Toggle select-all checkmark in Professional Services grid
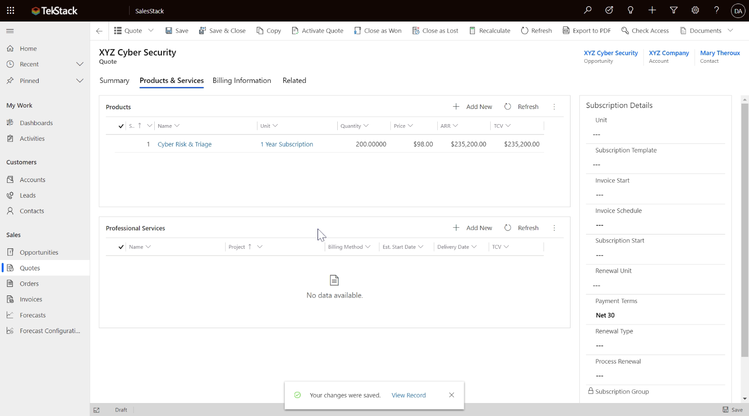The height and width of the screenshot is (416, 749). tap(121, 247)
